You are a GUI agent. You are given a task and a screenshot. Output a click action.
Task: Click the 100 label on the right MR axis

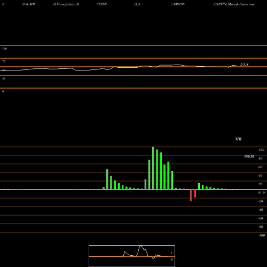261,150
